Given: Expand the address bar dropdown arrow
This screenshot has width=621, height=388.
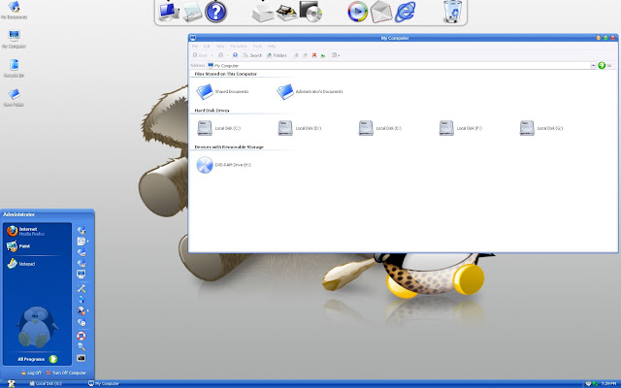Looking at the screenshot, I should pos(593,65).
